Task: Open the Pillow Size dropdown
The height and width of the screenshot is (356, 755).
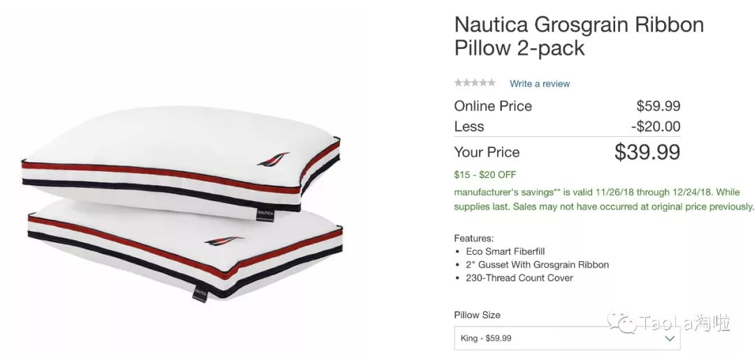Action: (x=566, y=338)
